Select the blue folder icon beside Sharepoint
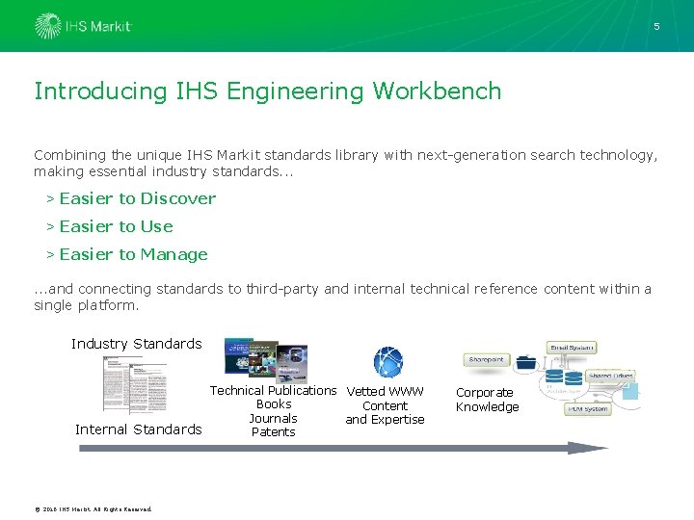Viewport: 694px width, 520px height. pyautogui.click(x=526, y=362)
